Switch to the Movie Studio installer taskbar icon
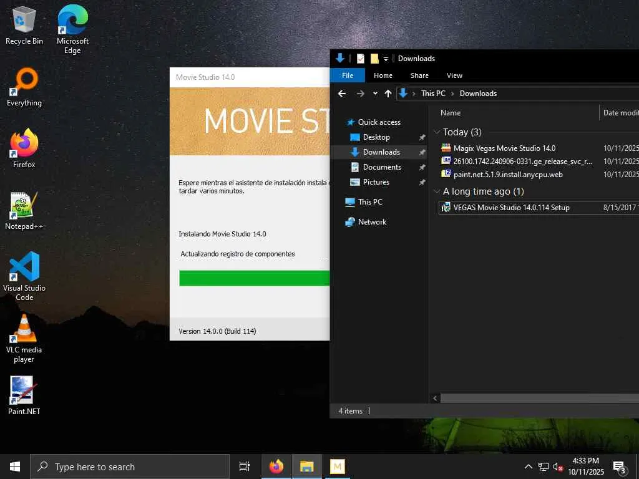The width and height of the screenshot is (639, 479). click(x=337, y=467)
